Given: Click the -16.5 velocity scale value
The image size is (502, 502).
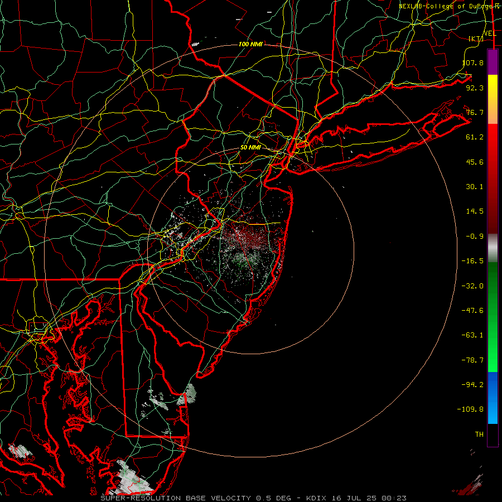Looking at the screenshot, I should (x=472, y=261).
